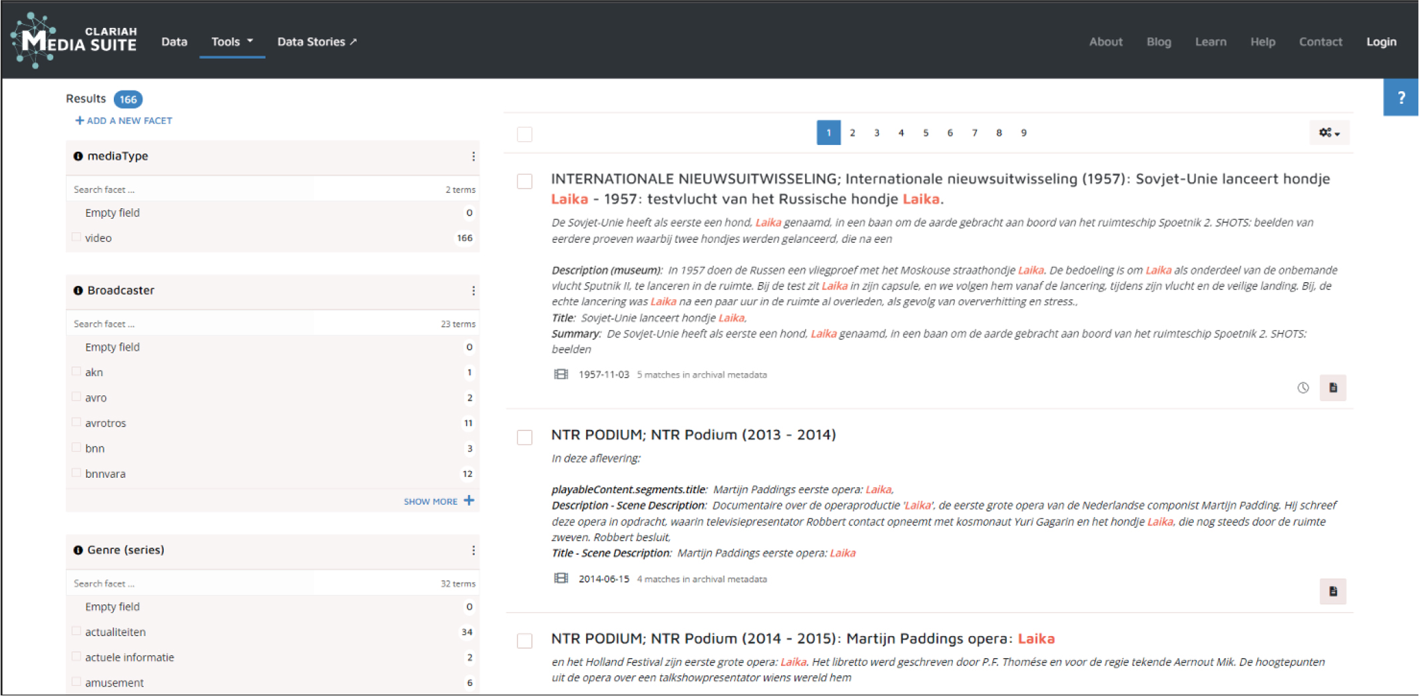
Task: Open the results settings gear menu
Action: (1328, 132)
